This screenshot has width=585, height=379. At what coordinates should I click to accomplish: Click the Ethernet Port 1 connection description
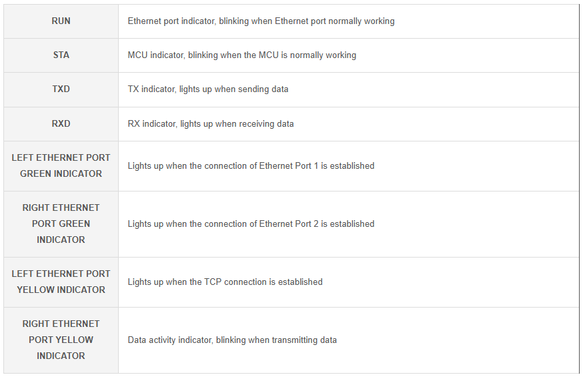[251, 166]
